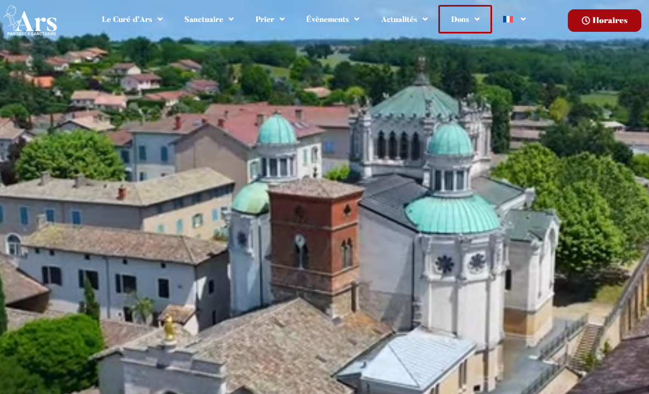Open the chevron arrow next to Prier
649x394 pixels.
coord(282,19)
